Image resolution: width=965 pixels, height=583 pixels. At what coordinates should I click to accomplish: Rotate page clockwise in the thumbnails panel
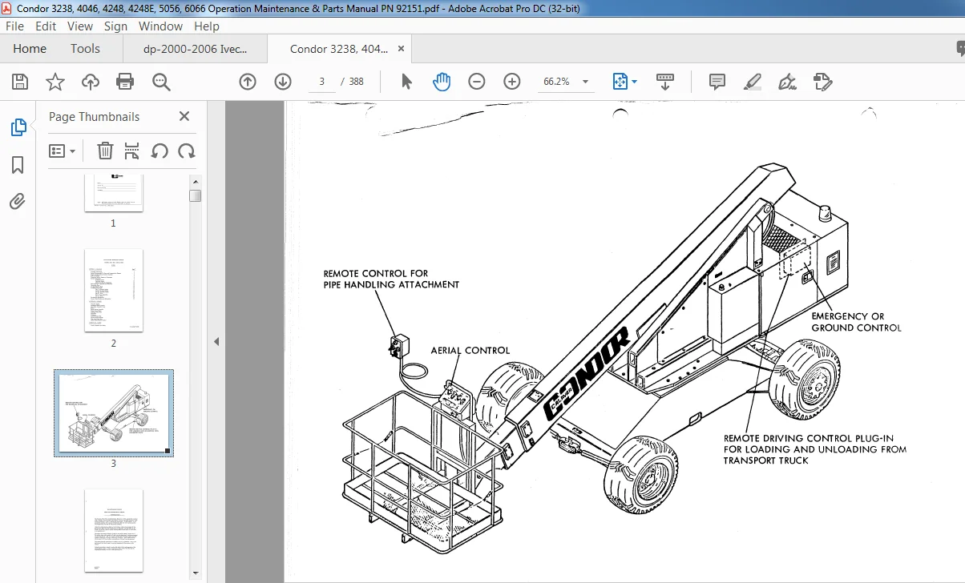(x=186, y=151)
